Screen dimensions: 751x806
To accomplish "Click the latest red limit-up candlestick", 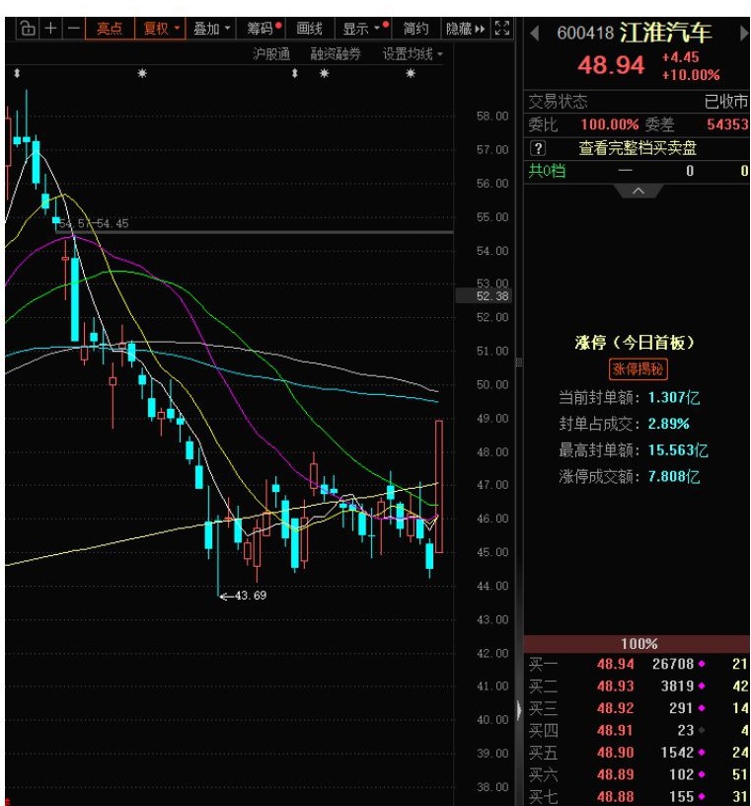I will pos(439,486).
